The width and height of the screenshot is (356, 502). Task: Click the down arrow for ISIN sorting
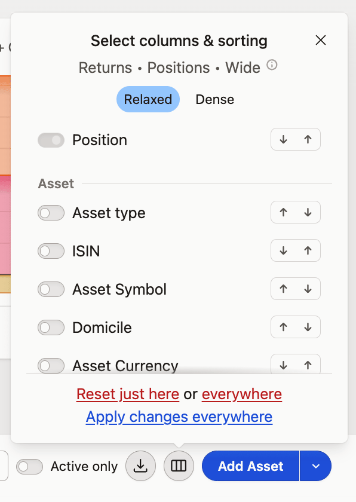click(283, 250)
